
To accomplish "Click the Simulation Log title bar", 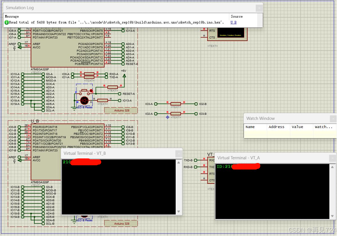I will click(129, 8).
